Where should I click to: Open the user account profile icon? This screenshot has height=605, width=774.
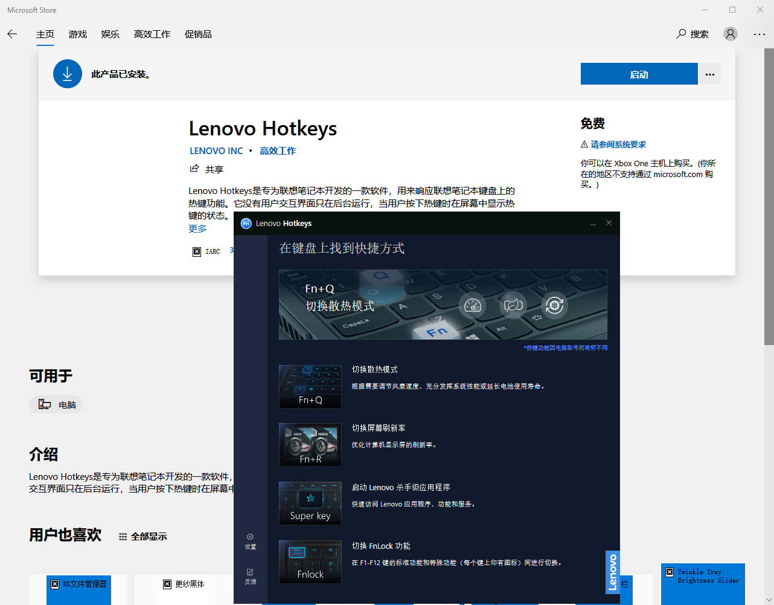click(x=731, y=34)
